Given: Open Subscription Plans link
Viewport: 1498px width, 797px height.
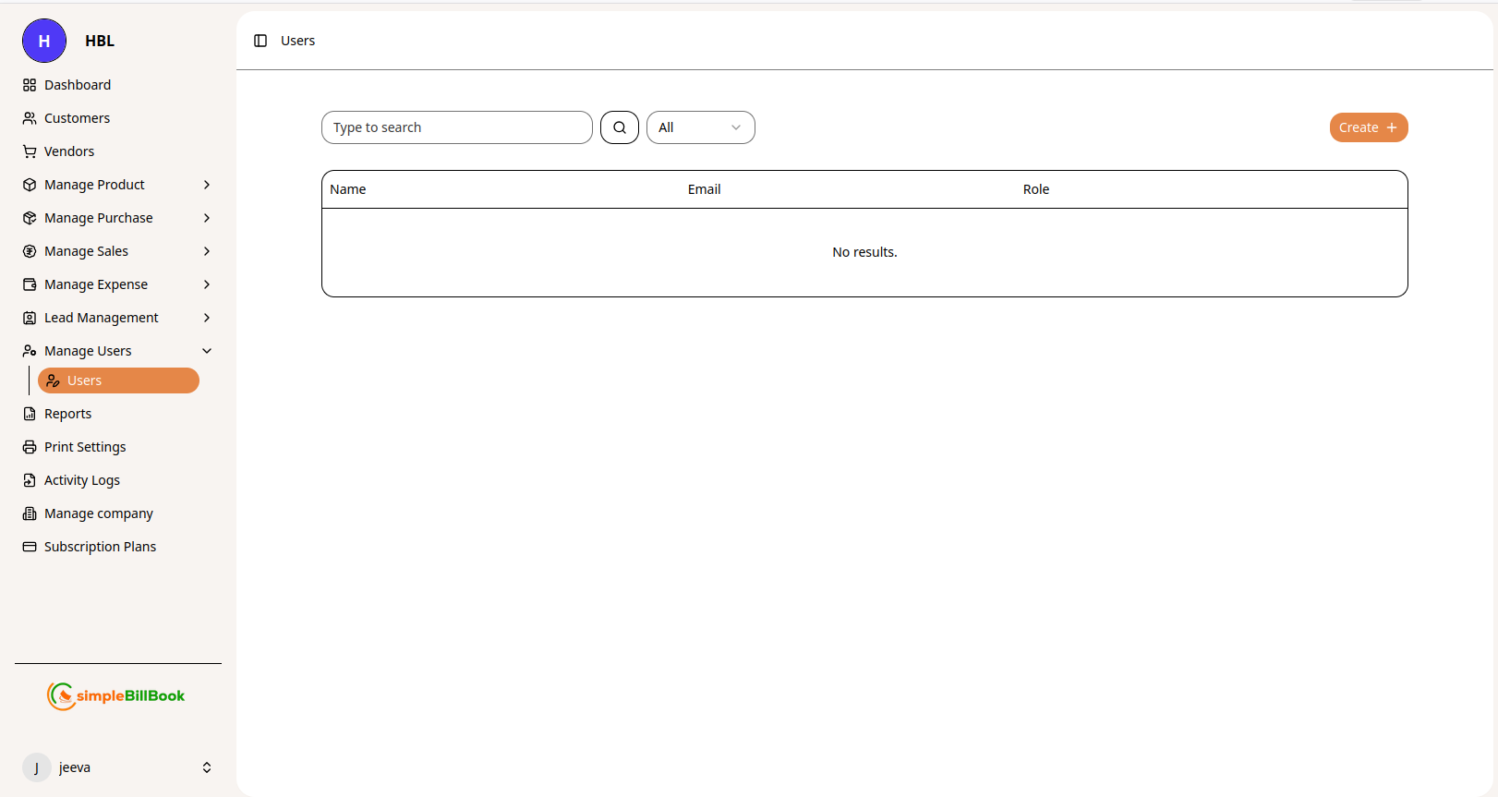Looking at the screenshot, I should tap(100, 547).
